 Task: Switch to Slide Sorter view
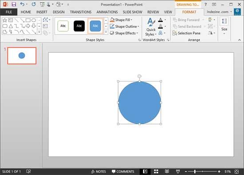point(156,171)
